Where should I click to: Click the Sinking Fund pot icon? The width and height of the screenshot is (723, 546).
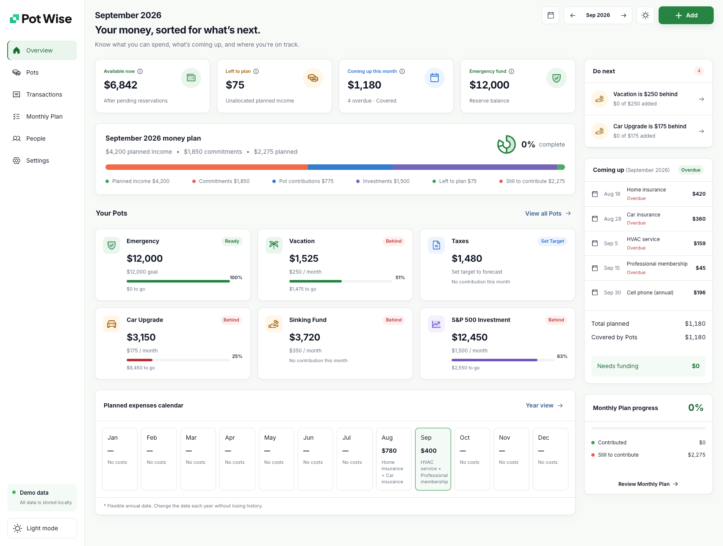click(274, 324)
